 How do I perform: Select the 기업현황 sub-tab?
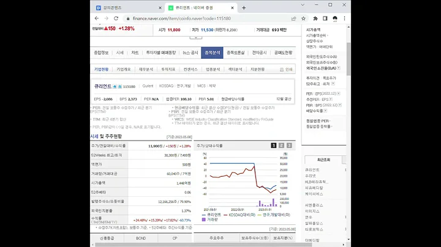point(101,69)
